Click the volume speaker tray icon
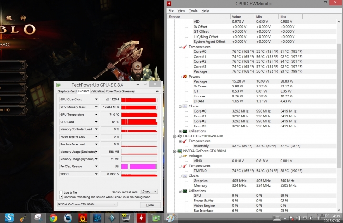 click(x=311, y=218)
